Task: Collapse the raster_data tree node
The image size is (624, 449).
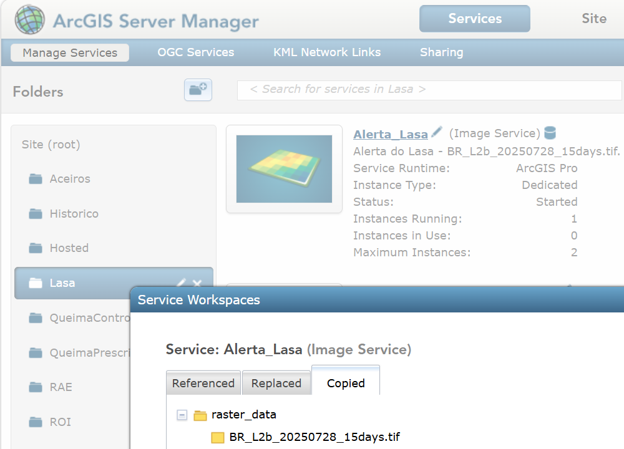Action: 182,415
